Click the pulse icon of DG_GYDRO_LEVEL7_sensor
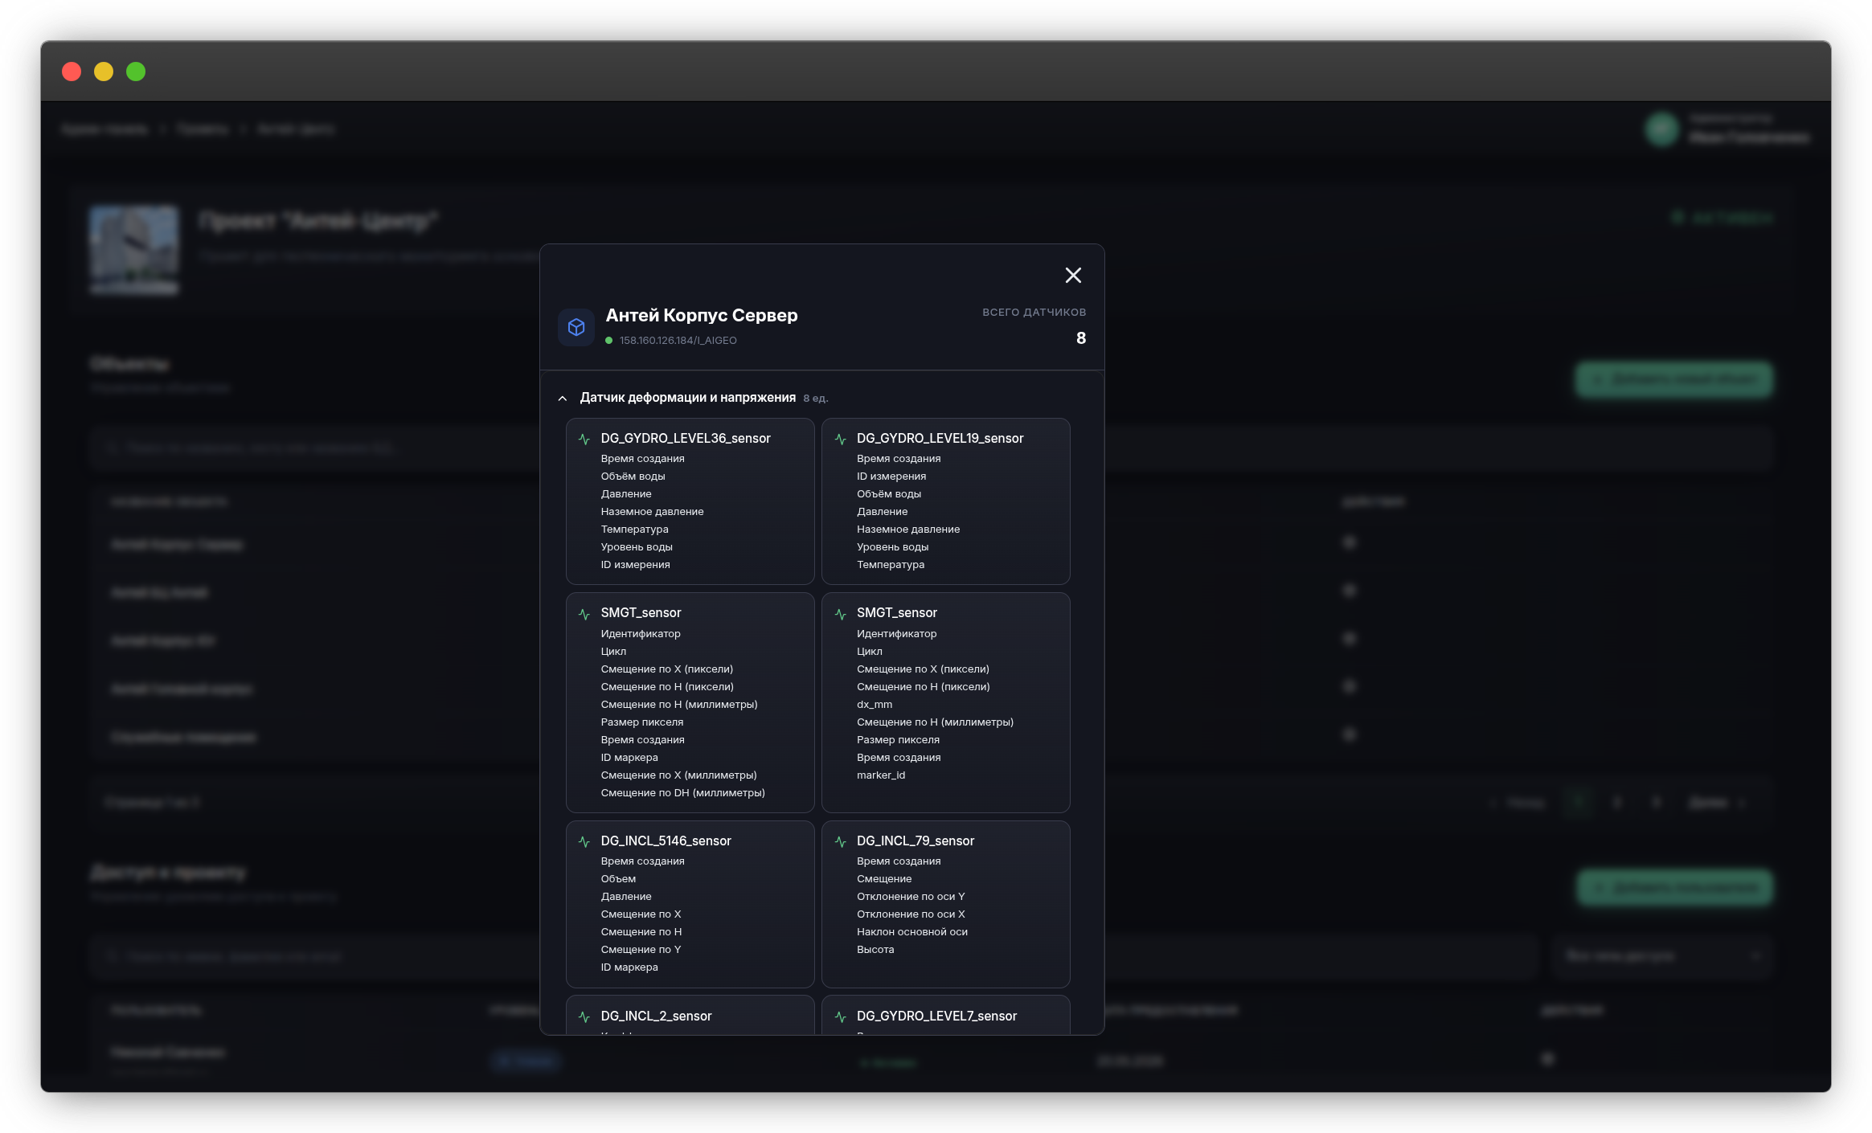The height and width of the screenshot is (1133, 1872). tap(841, 1016)
